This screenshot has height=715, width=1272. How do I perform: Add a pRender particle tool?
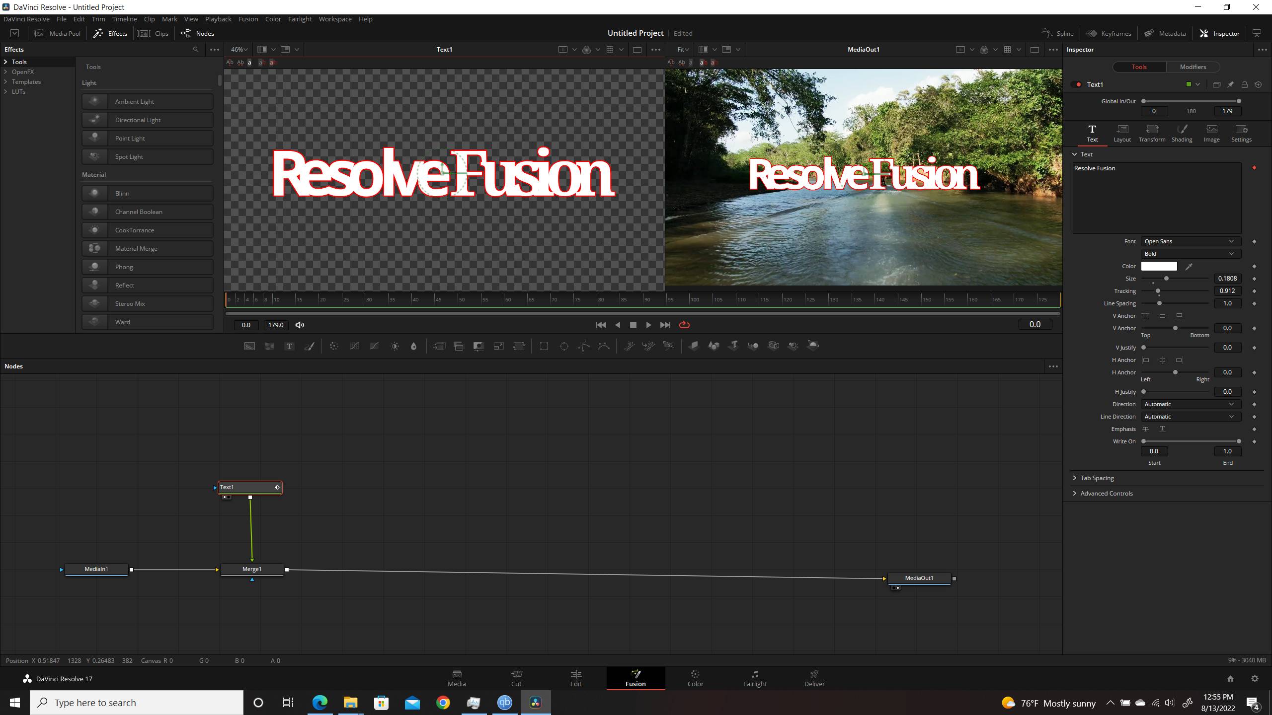[x=669, y=346]
